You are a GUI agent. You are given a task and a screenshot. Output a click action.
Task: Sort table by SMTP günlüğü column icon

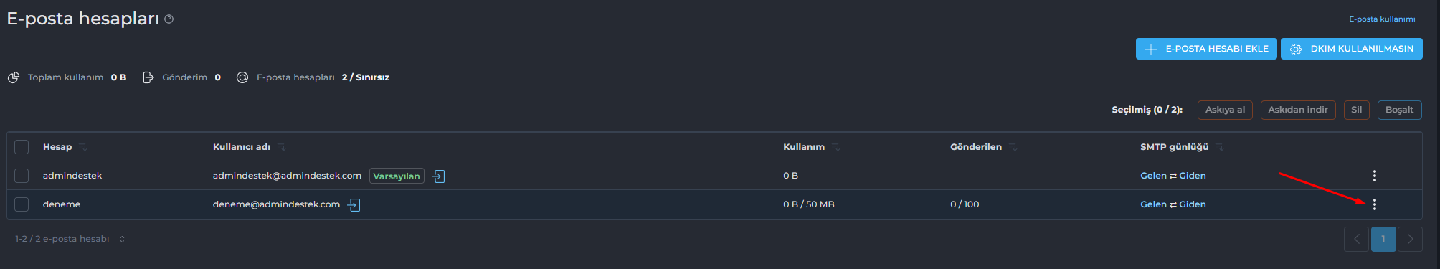coord(1219,147)
